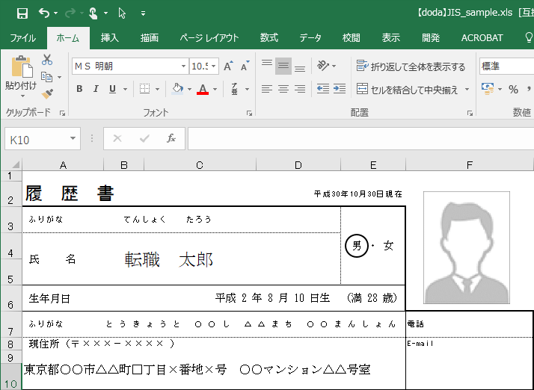Toggle underline formatting
This screenshot has height=390, width=534.
click(112, 89)
